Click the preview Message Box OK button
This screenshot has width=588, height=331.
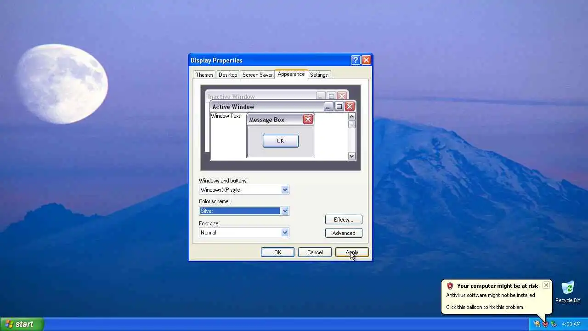[x=281, y=141]
